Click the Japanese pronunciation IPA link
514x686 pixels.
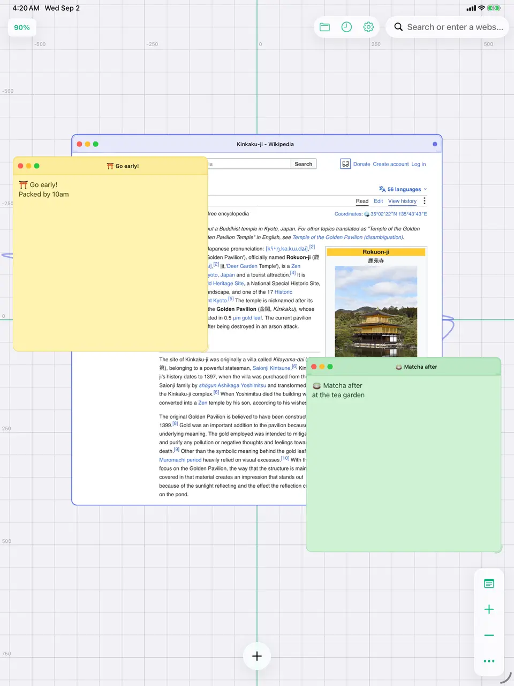pos(287,249)
